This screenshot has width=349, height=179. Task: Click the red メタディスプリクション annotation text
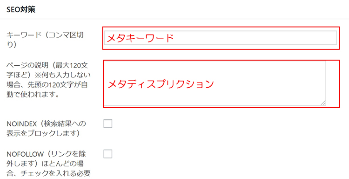[161, 84]
